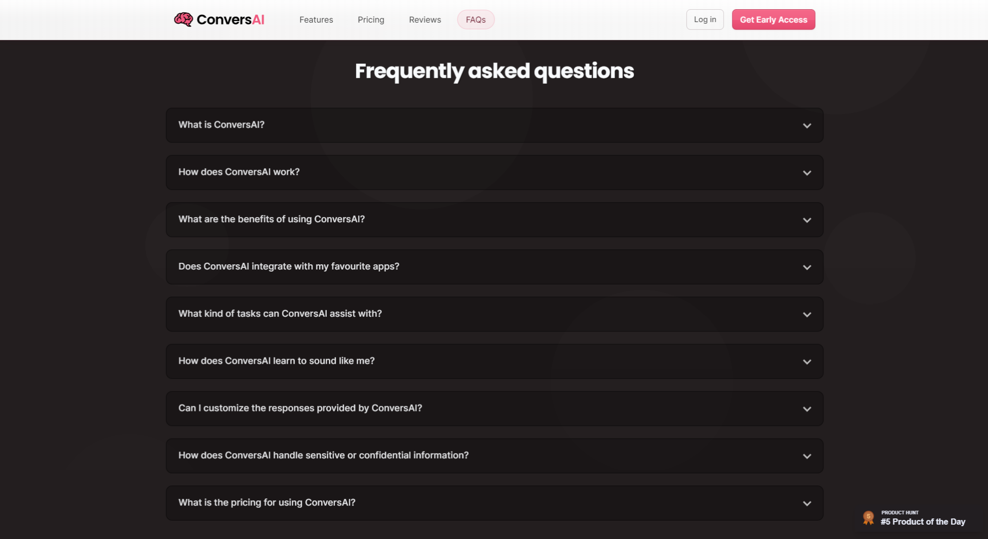Image resolution: width=988 pixels, height=539 pixels.
Task: Click the ConversAI brain logo icon
Action: [x=183, y=20]
